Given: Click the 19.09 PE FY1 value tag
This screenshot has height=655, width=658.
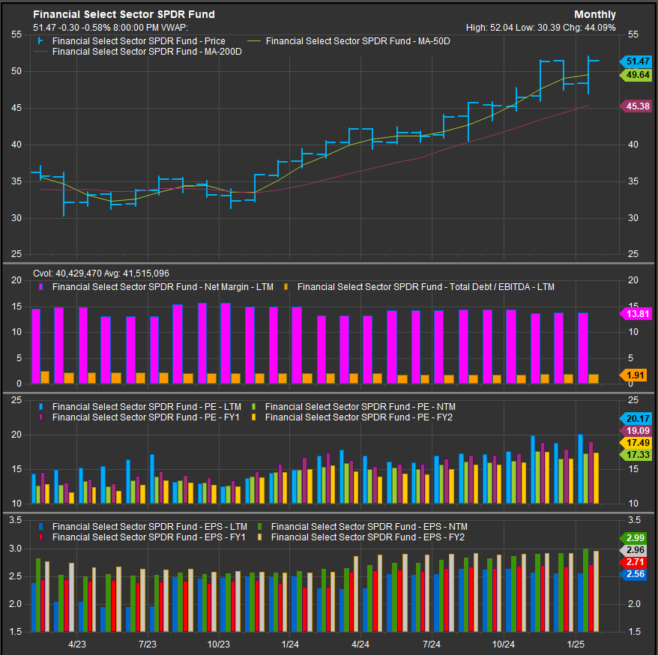Looking at the screenshot, I should (x=636, y=431).
